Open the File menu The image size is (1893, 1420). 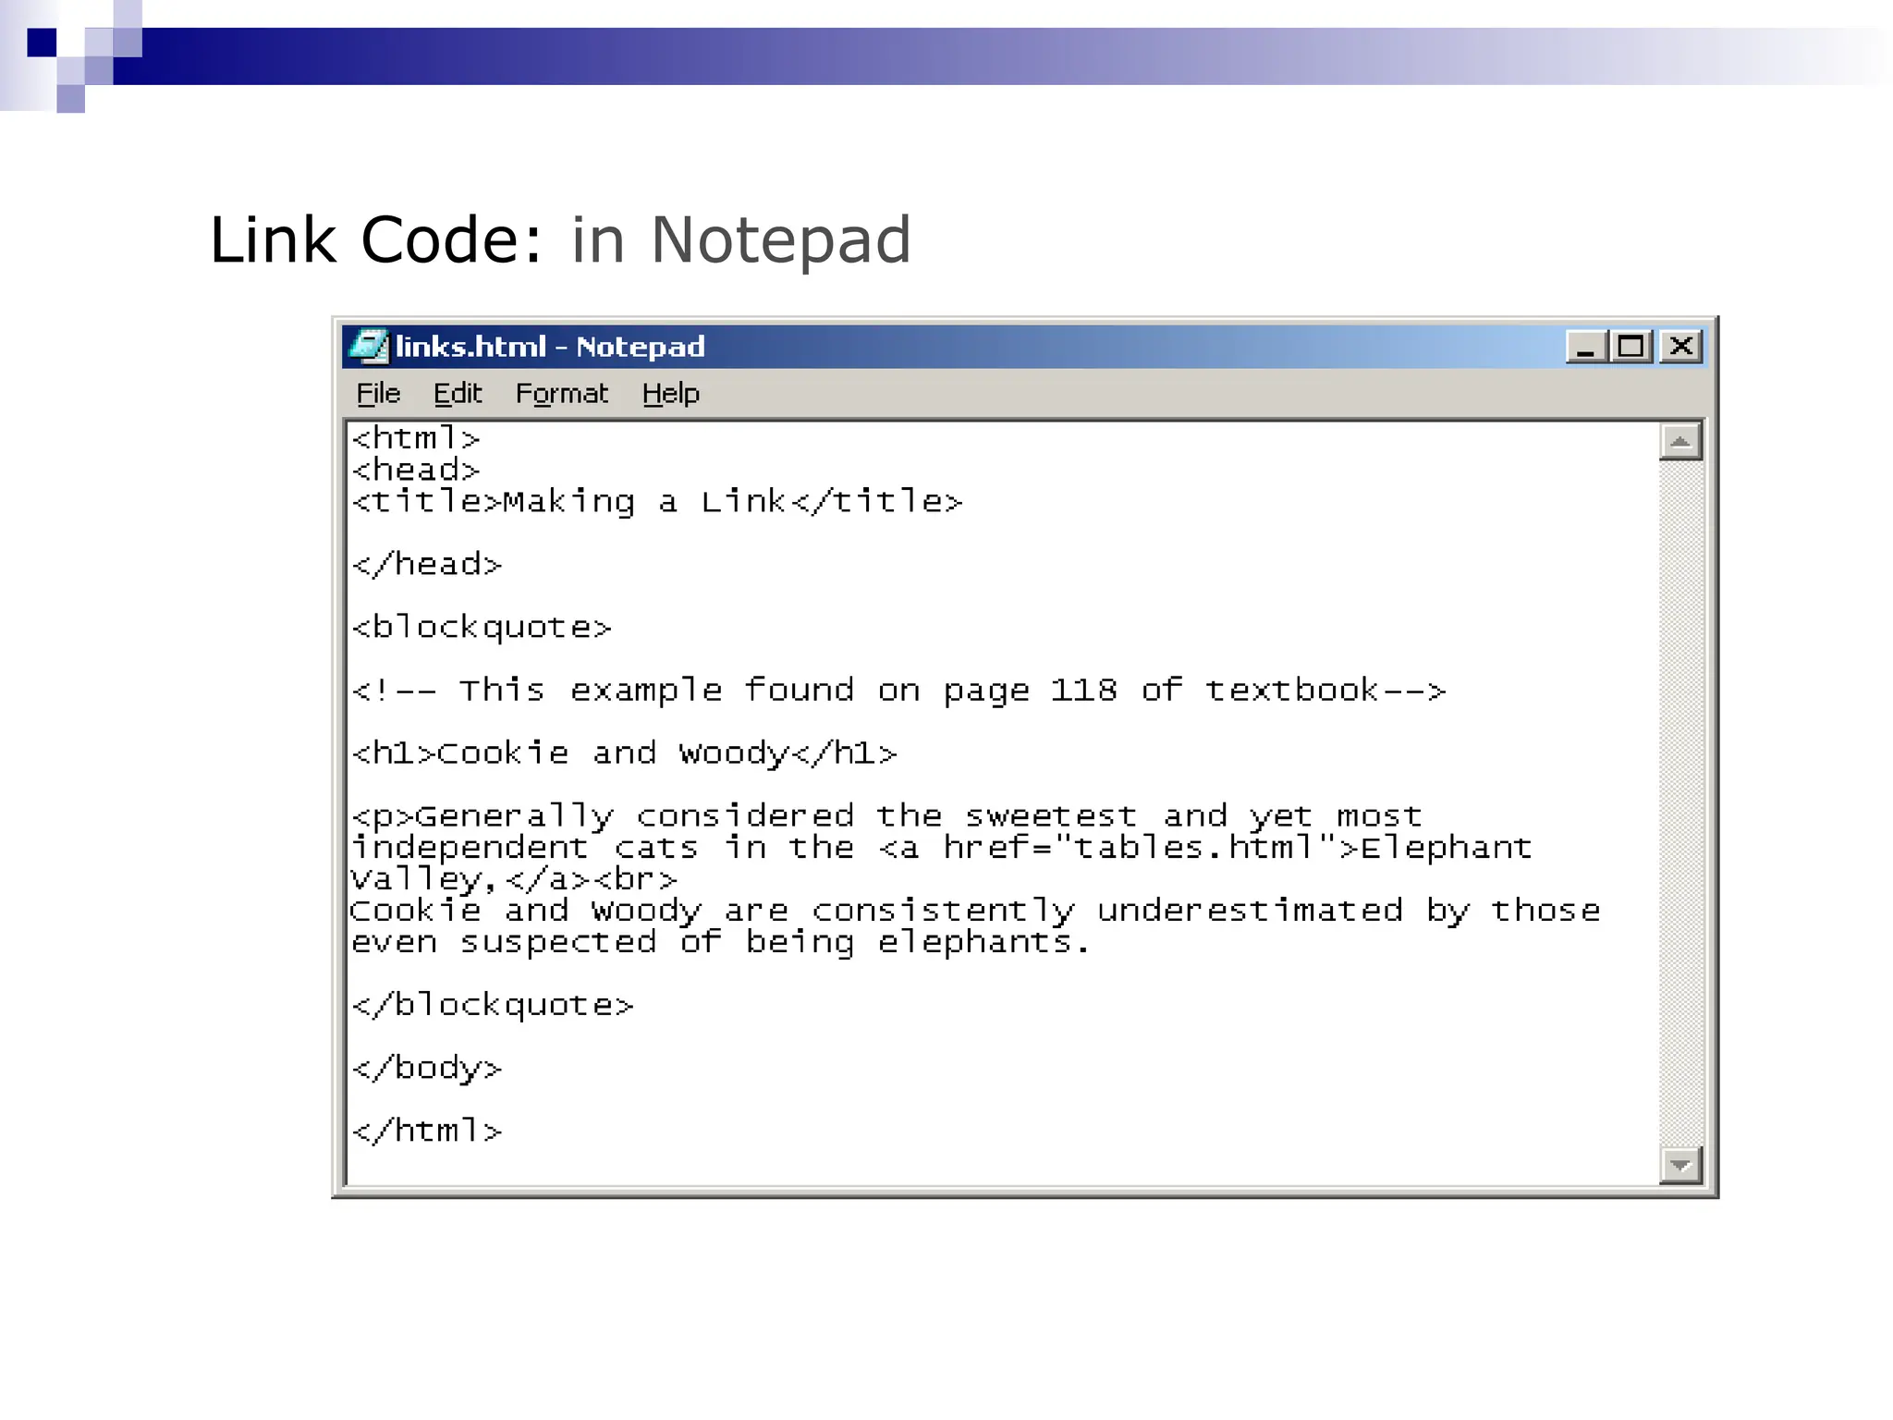tap(378, 394)
